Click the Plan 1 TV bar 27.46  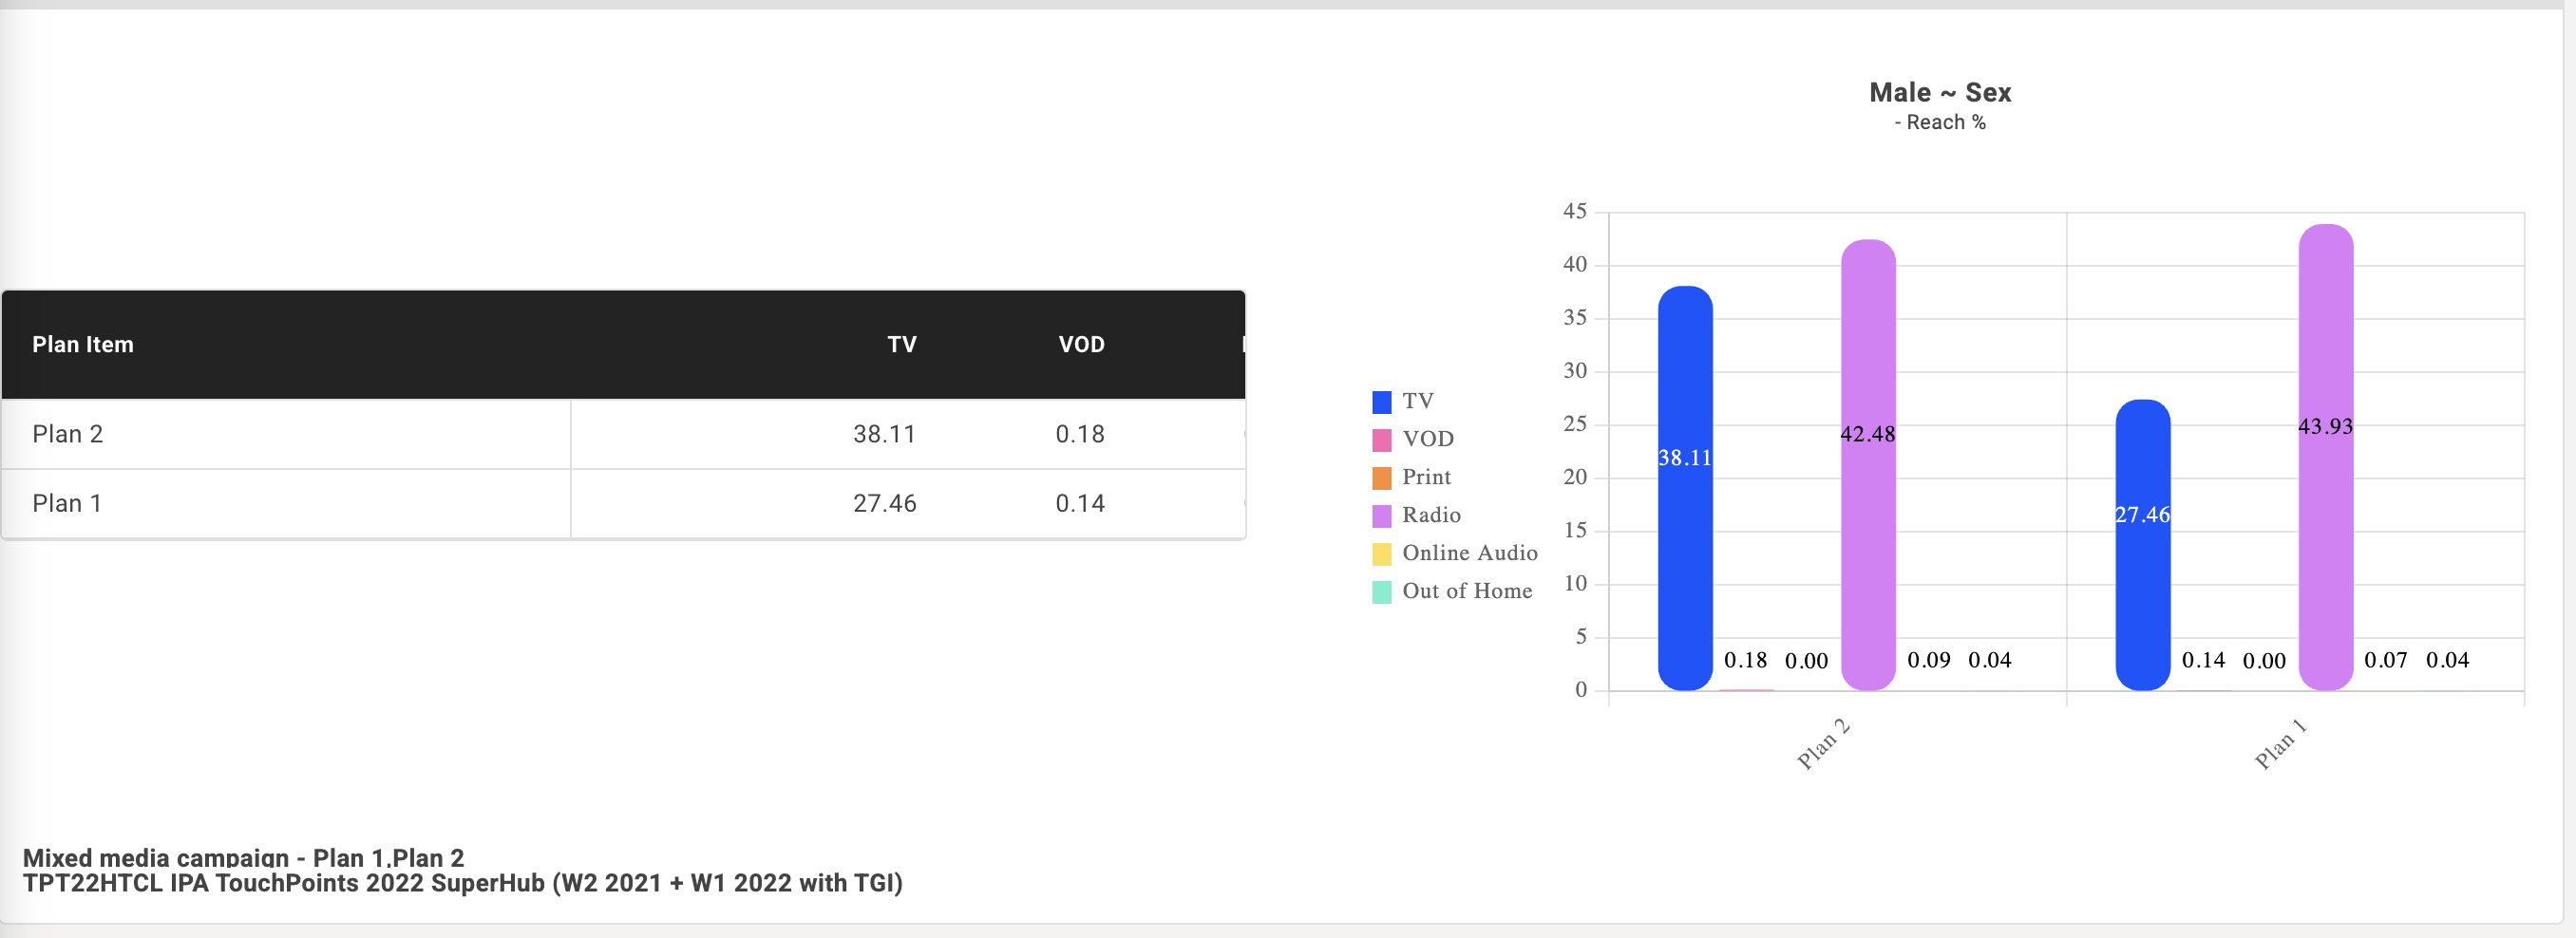point(2143,545)
